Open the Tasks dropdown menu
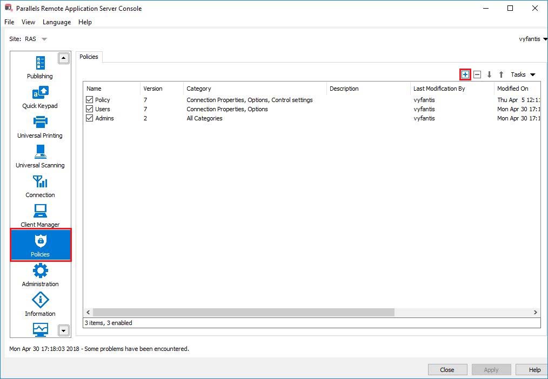The height and width of the screenshot is (379, 548). point(523,75)
